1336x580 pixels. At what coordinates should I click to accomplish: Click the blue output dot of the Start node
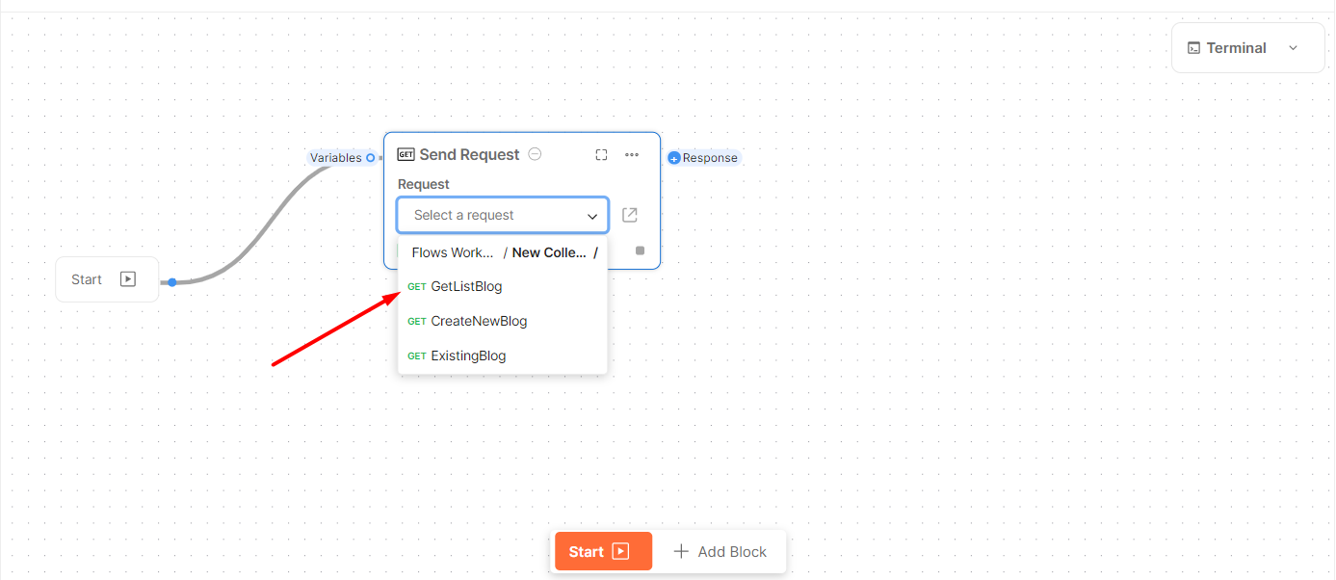click(171, 282)
